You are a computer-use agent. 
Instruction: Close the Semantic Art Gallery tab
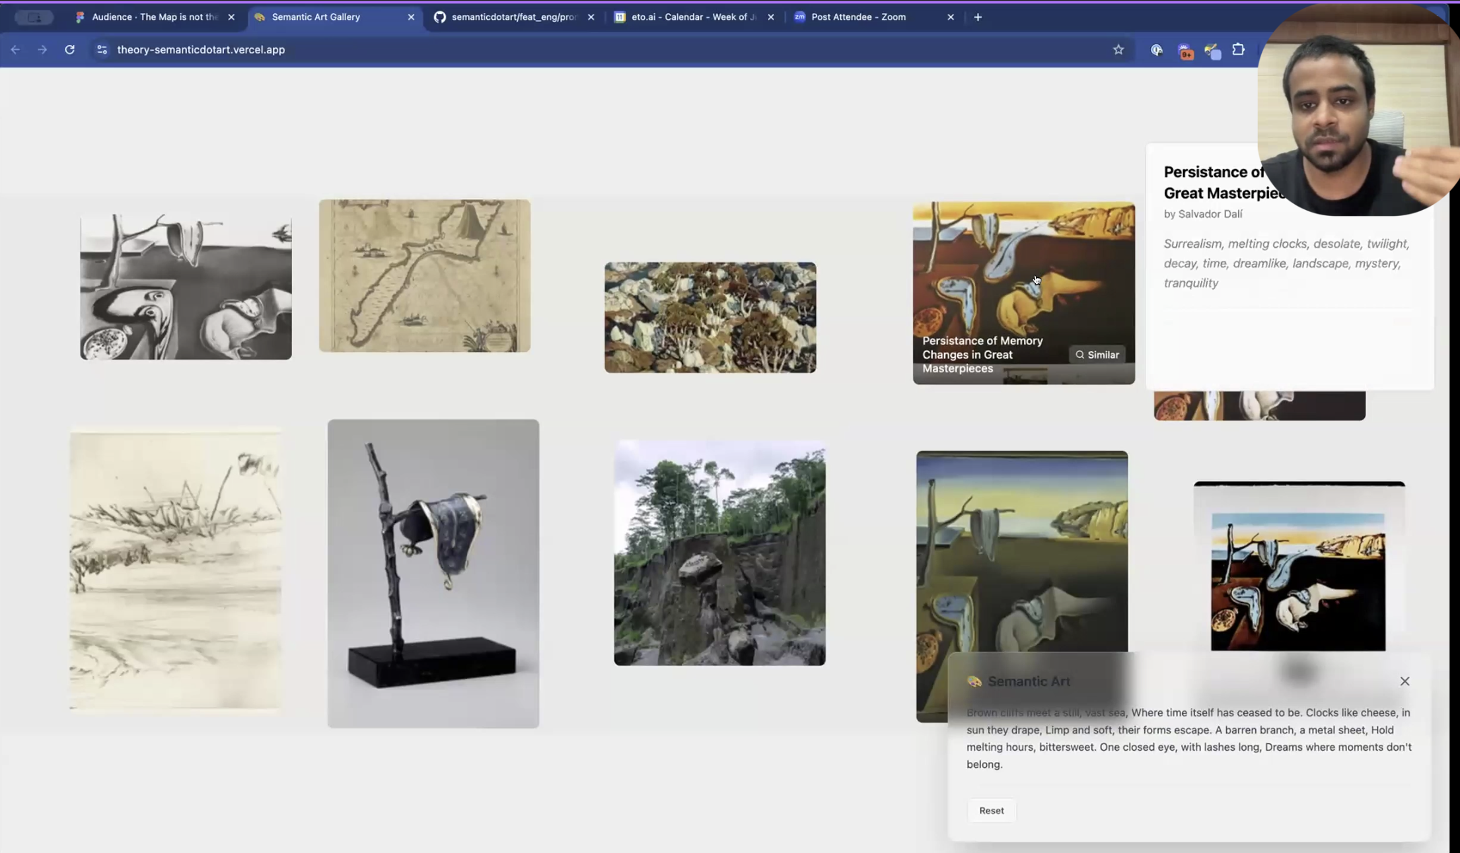[x=411, y=17]
